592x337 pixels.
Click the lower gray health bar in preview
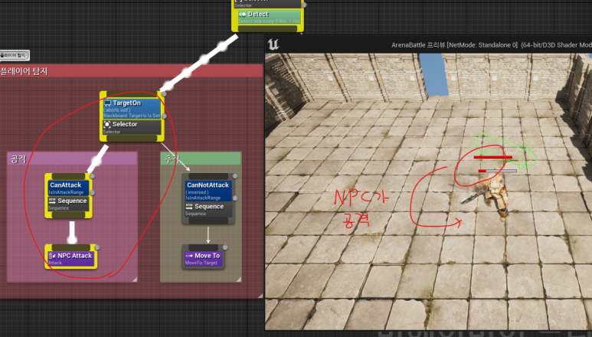(x=497, y=171)
